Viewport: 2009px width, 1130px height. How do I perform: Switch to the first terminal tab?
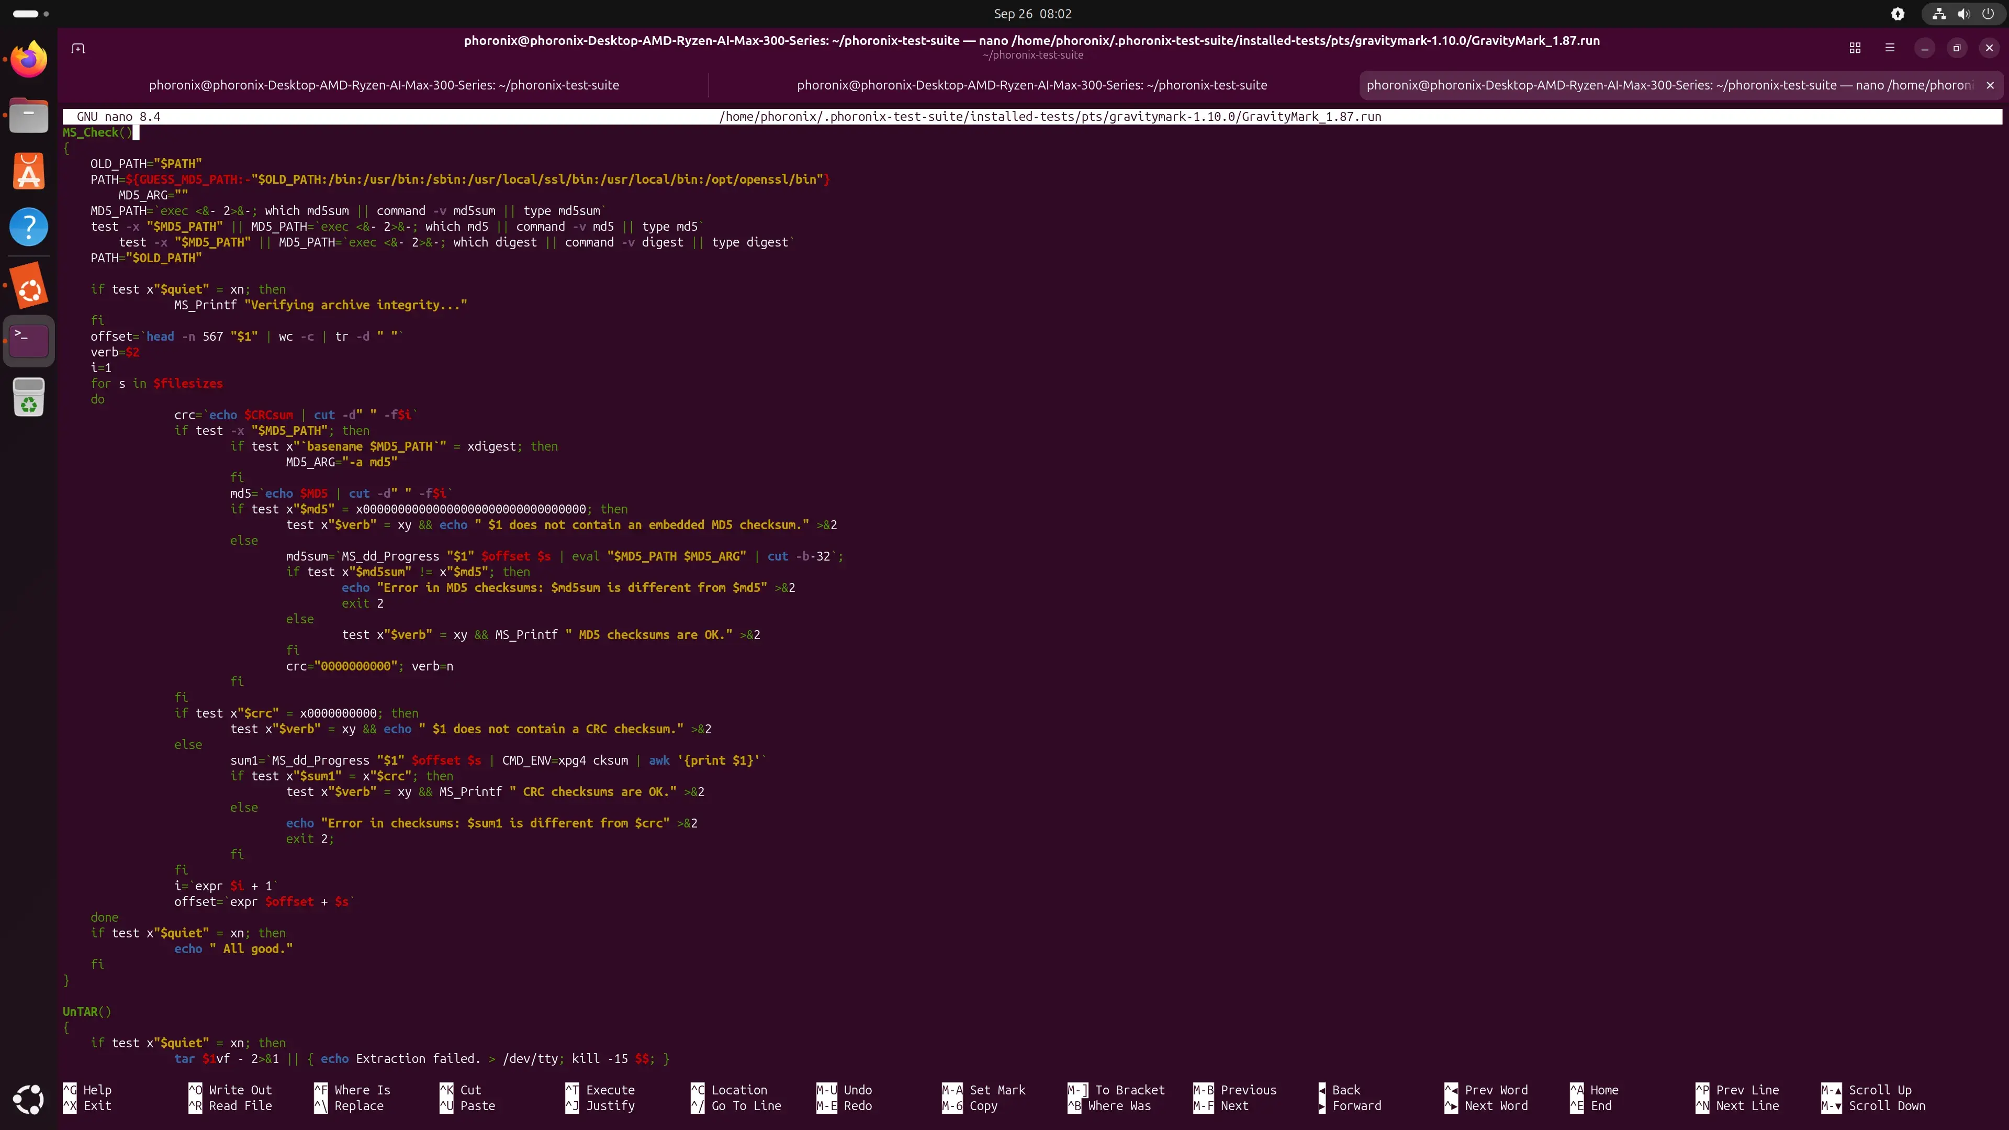(x=384, y=85)
